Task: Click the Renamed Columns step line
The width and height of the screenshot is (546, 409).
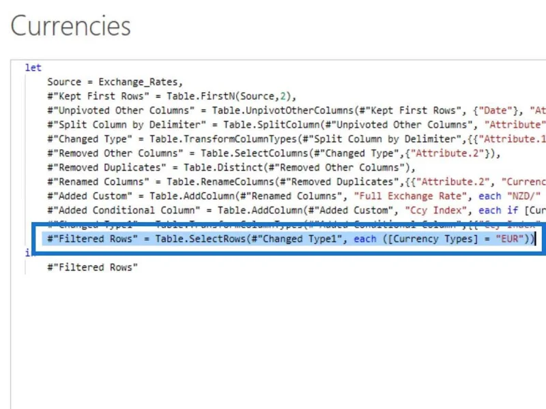Action: (x=296, y=182)
